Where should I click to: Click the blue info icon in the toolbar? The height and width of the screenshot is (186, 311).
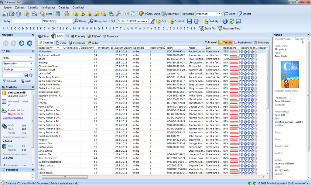pyautogui.click(x=225, y=21)
